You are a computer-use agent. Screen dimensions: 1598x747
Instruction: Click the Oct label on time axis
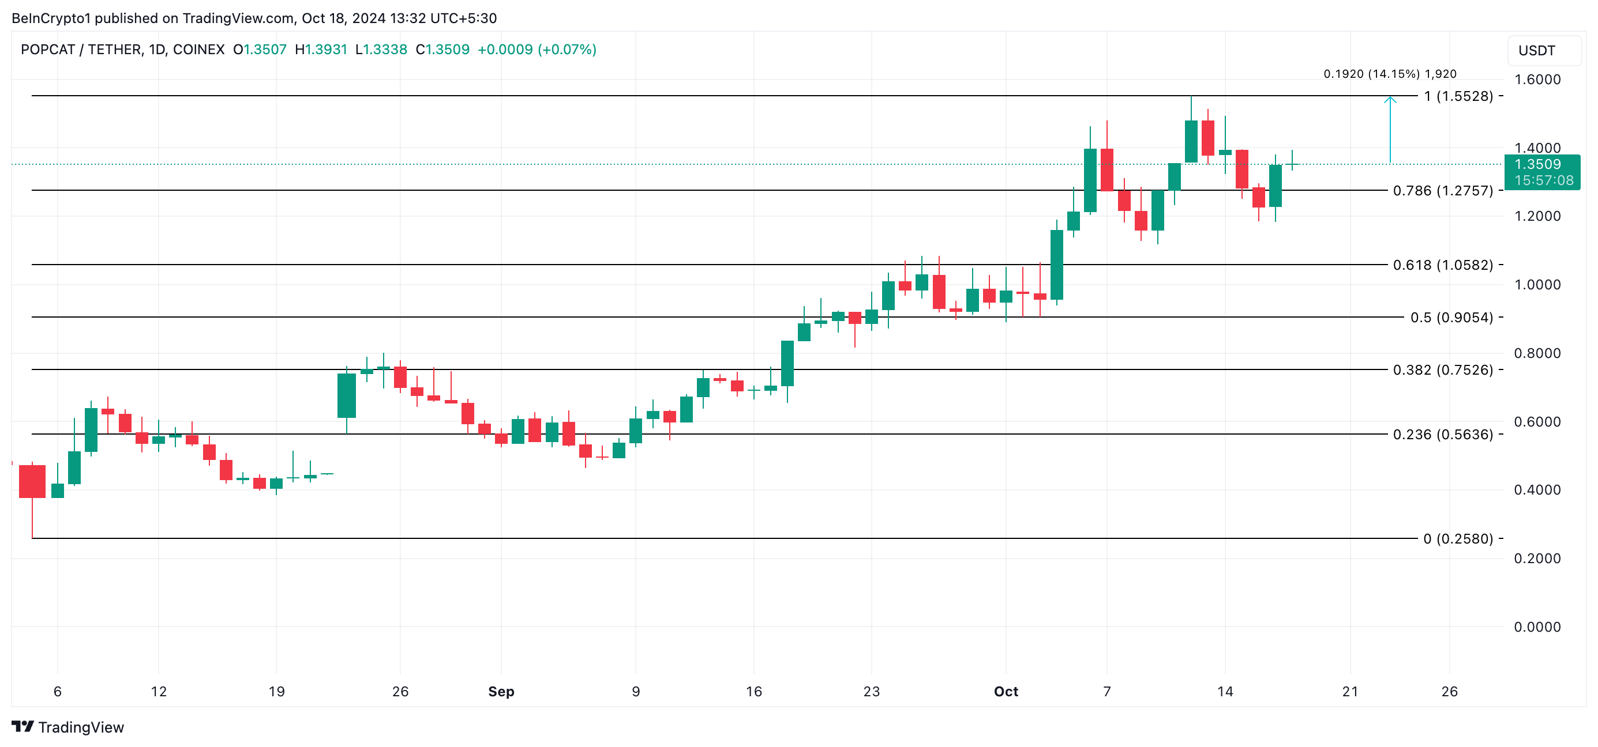[1006, 691]
